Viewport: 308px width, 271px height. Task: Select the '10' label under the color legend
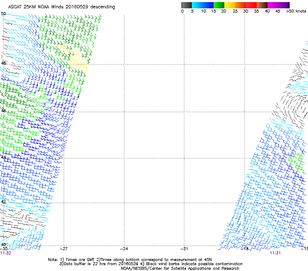coord(204,11)
